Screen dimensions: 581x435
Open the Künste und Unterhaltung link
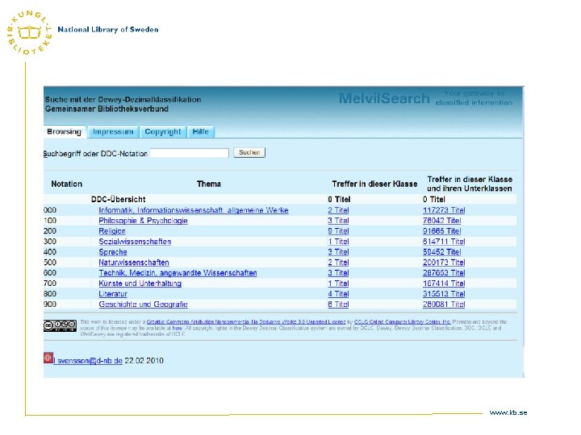click(140, 284)
